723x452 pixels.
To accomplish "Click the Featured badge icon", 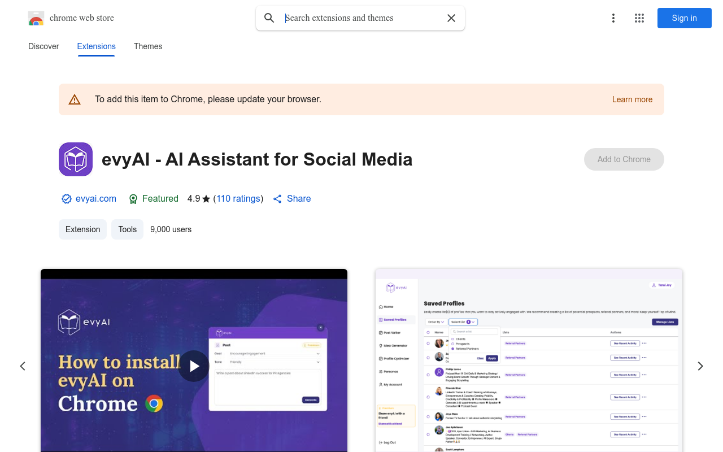I will [x=133, y=199].
